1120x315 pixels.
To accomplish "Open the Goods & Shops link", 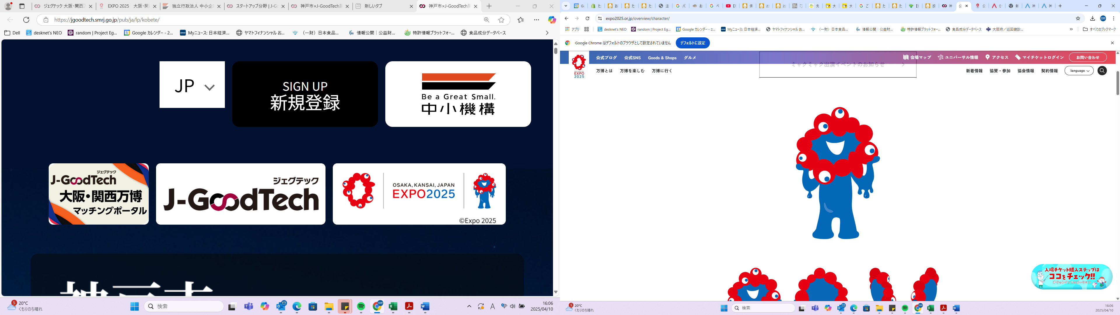I will point(662,58).
